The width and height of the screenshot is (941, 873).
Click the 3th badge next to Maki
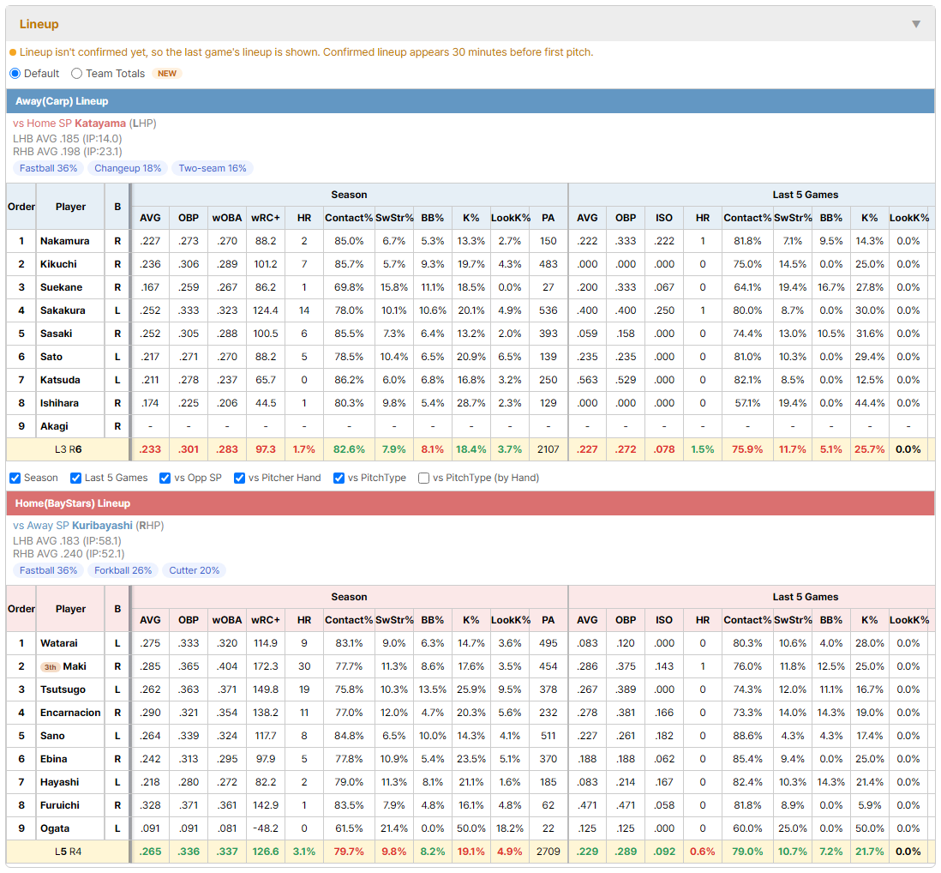(51, 667)
